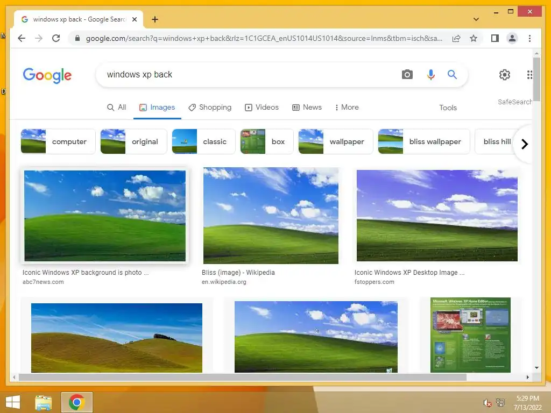The height and width of the screenshot is (413, 551).
Task: Share this page icon in address bar
Action: (x=456, y=38)
